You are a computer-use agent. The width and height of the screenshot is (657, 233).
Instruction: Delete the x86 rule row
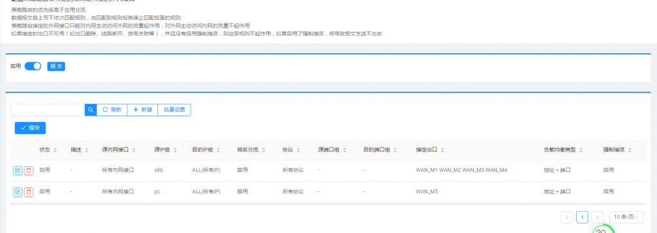tap(28, 170)
